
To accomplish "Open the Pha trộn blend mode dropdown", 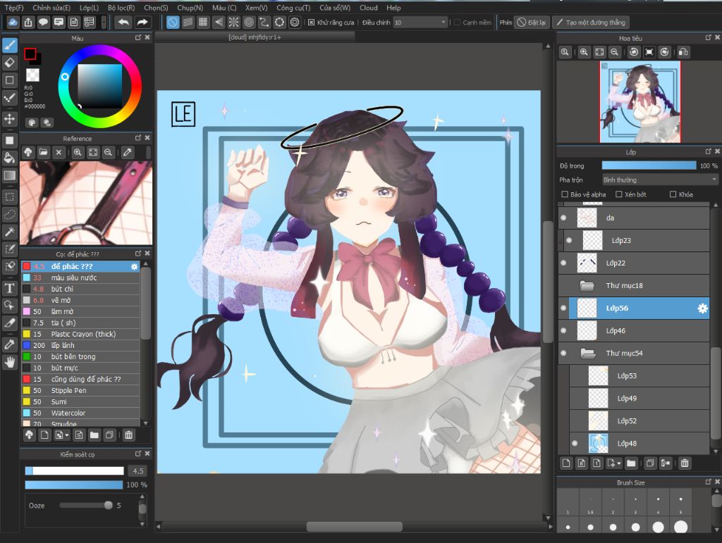I will tap(660, 180).
